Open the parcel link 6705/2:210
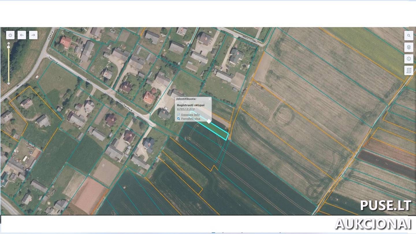 186,109
